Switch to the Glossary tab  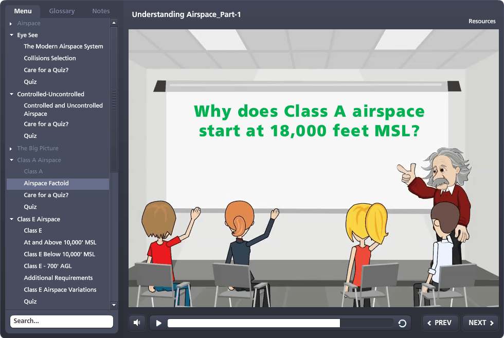[62, 11]
